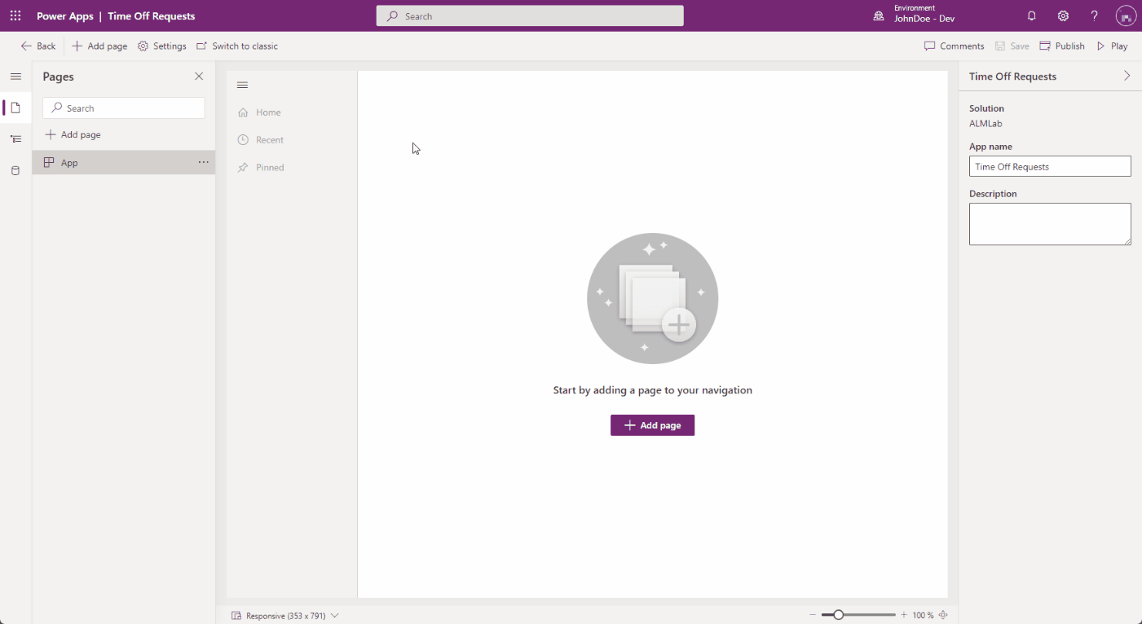Choose Switch to classic in the toolbar
1142x624 pixels.
237,46
